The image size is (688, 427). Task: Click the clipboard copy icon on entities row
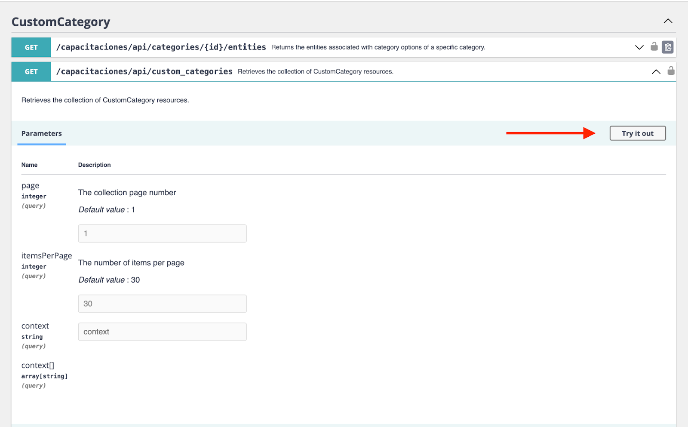pos(668,47)
